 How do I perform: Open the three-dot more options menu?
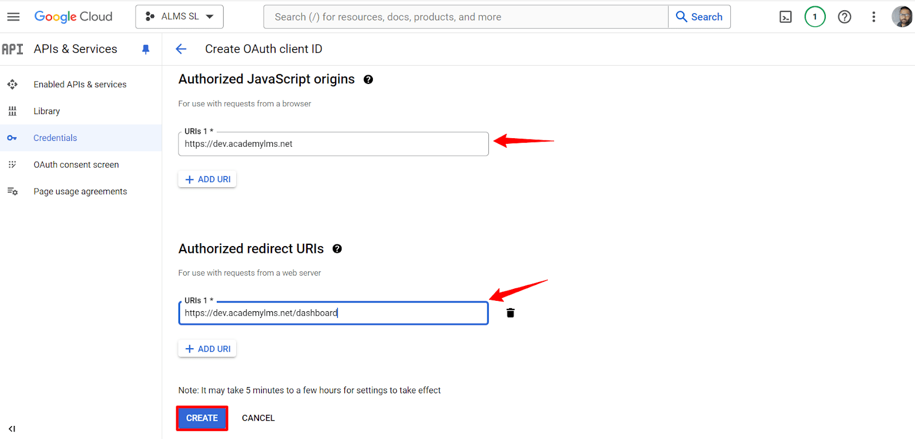click(x=873, y=17)
